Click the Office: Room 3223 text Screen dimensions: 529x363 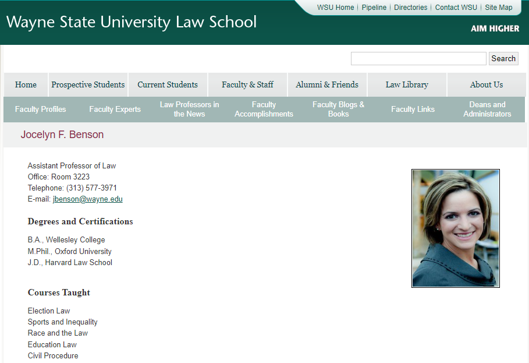[59, 177]
